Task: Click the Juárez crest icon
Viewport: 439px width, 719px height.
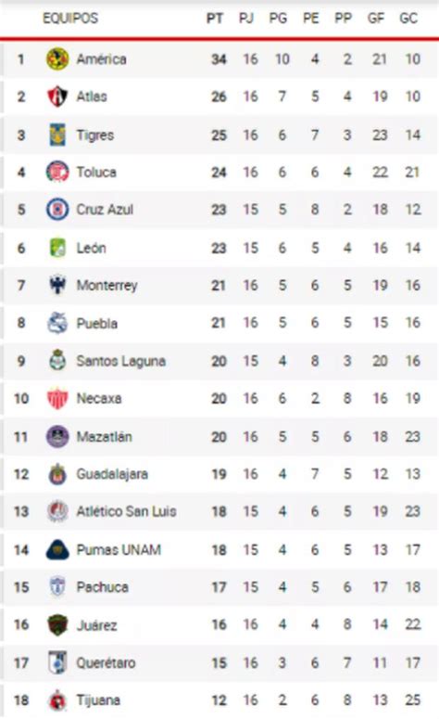Action: point(57,624)
